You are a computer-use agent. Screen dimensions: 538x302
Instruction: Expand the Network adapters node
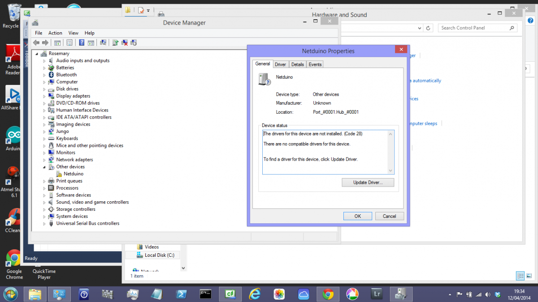[44, 160]
